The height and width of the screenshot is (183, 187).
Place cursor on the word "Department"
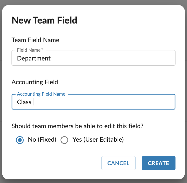[34, 58]
